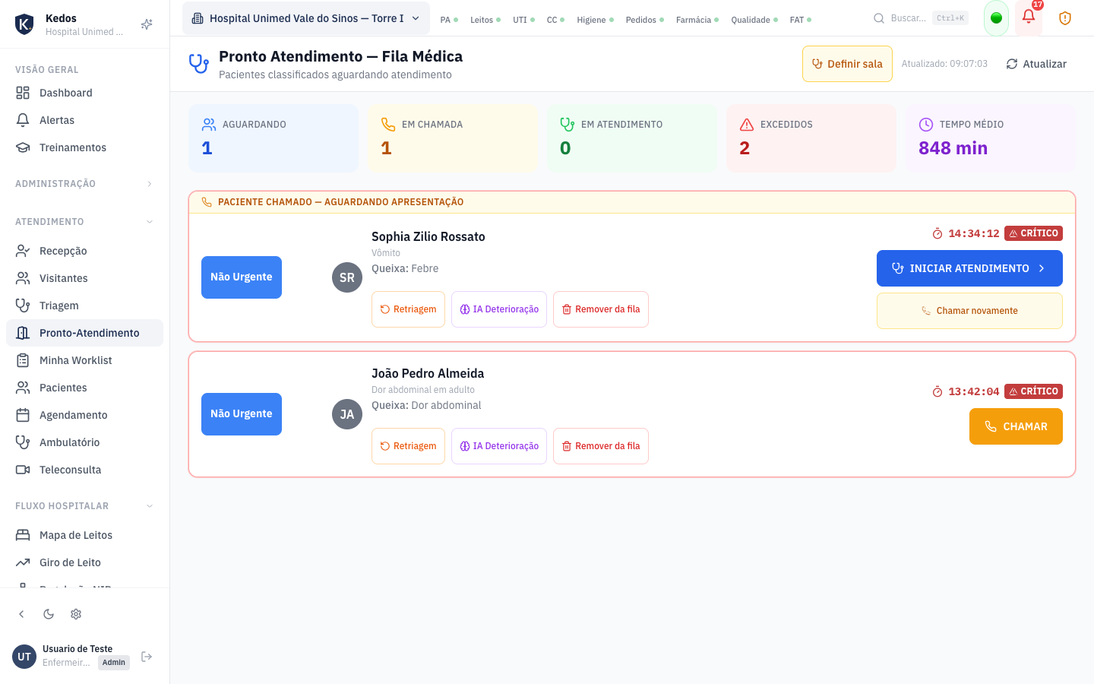Go to Treinamentos
Screen dimensions: 1094x684
(x=84, y=147)
